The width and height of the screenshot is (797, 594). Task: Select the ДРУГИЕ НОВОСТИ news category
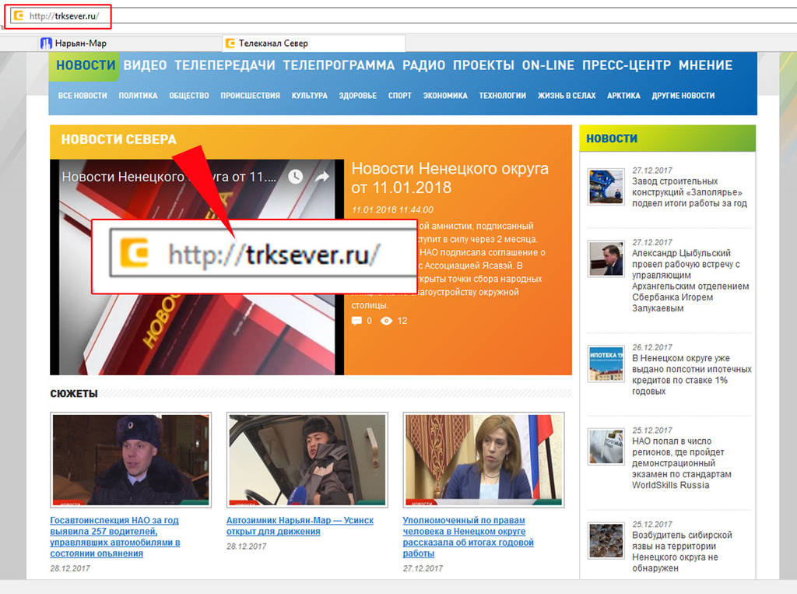(x=683, y=96)
